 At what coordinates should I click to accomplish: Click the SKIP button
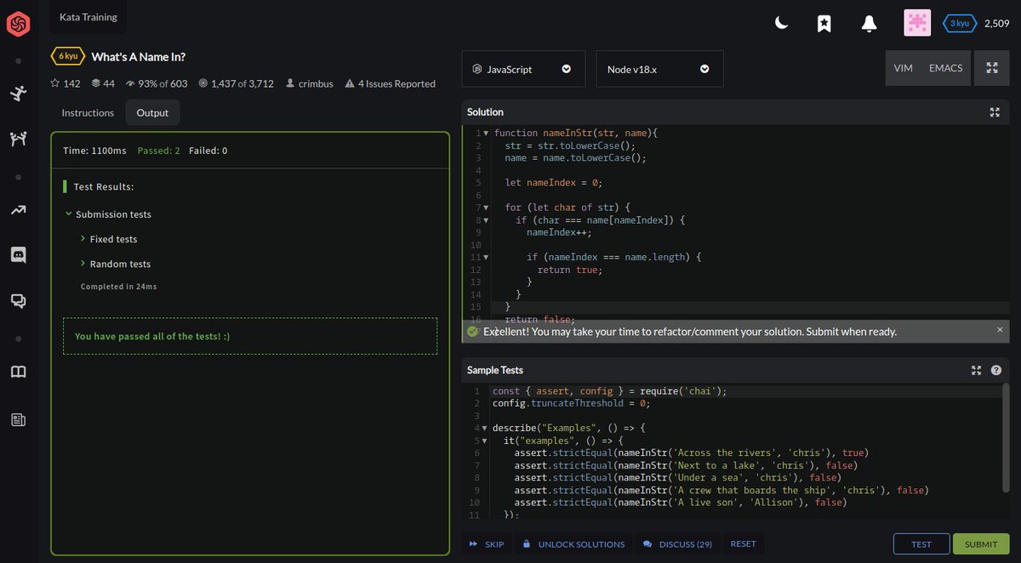(487, 544)
